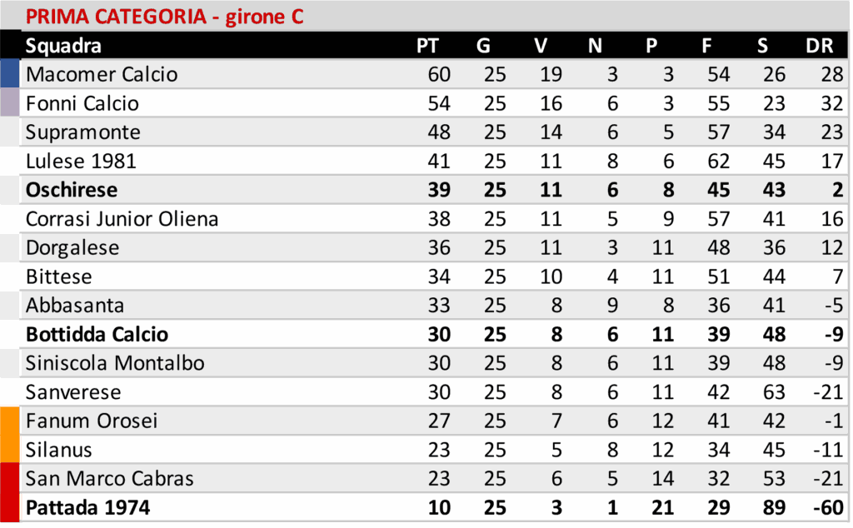Select the San Marco Cabras team name
Viewport: 853px width, 528px height.
click(x=109, y=479)
